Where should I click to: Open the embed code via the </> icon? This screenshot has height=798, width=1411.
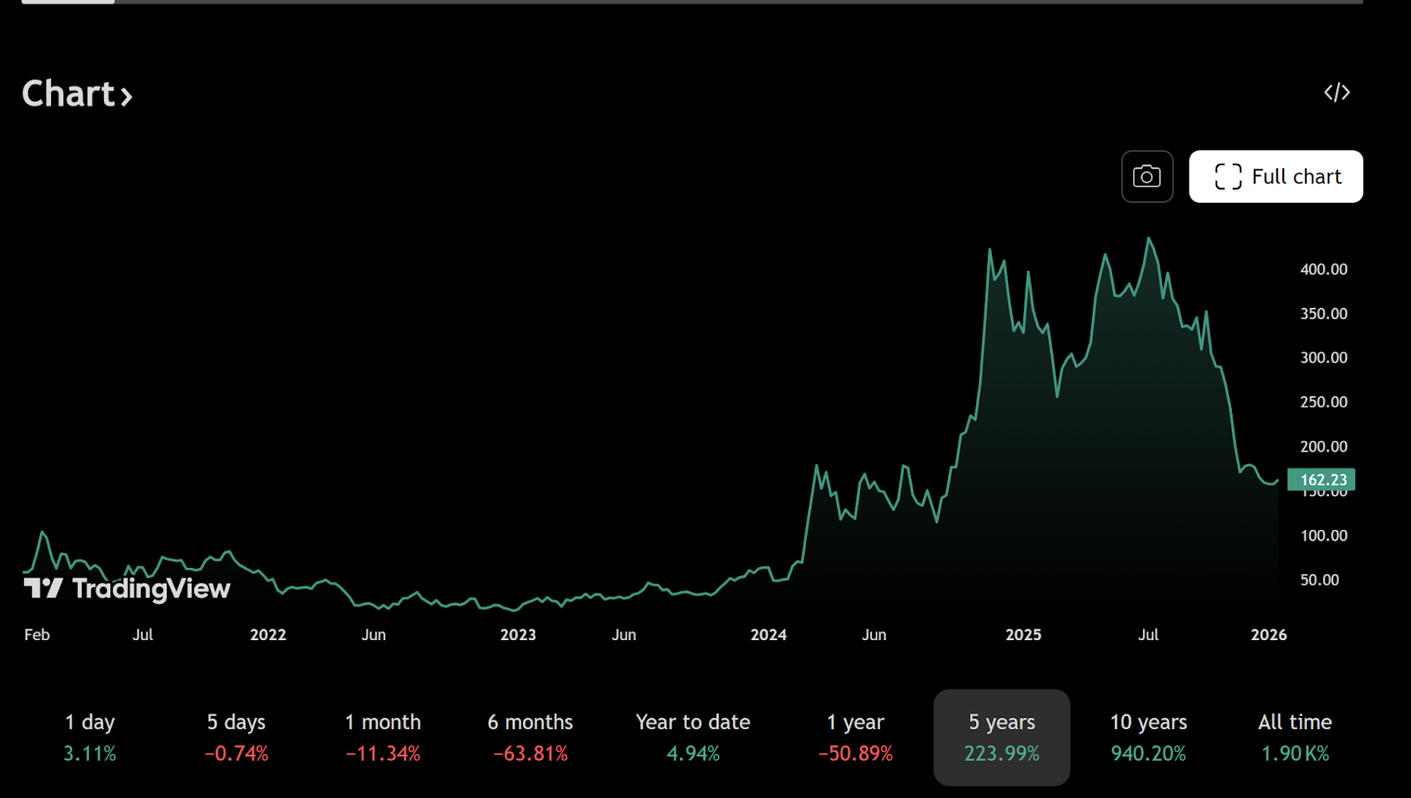click(1337, 93)
